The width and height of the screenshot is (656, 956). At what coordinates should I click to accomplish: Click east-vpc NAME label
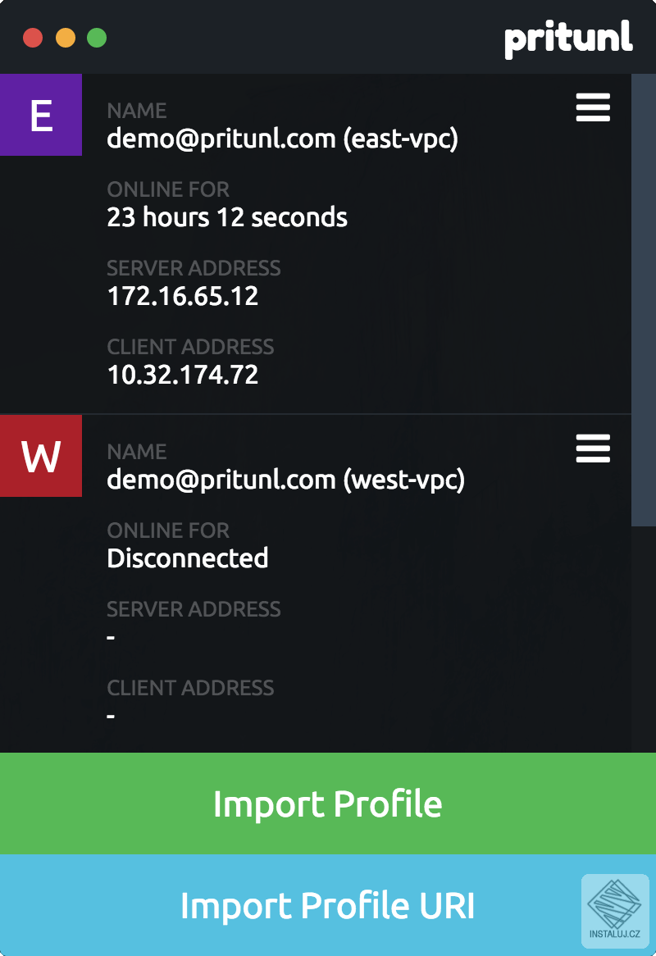coord(137,111)
